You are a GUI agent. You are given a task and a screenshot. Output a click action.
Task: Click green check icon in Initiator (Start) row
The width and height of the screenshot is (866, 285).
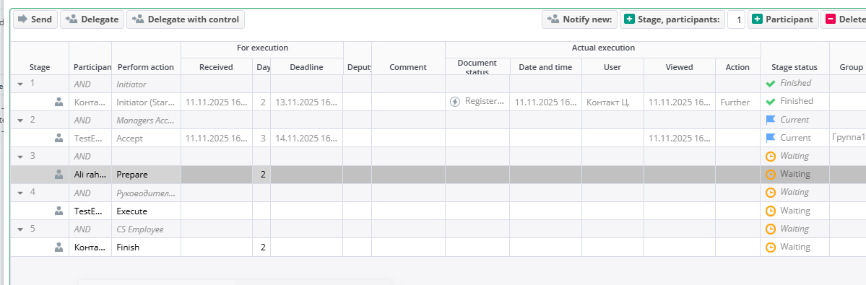pyautogui.click(x=771, y=102)
